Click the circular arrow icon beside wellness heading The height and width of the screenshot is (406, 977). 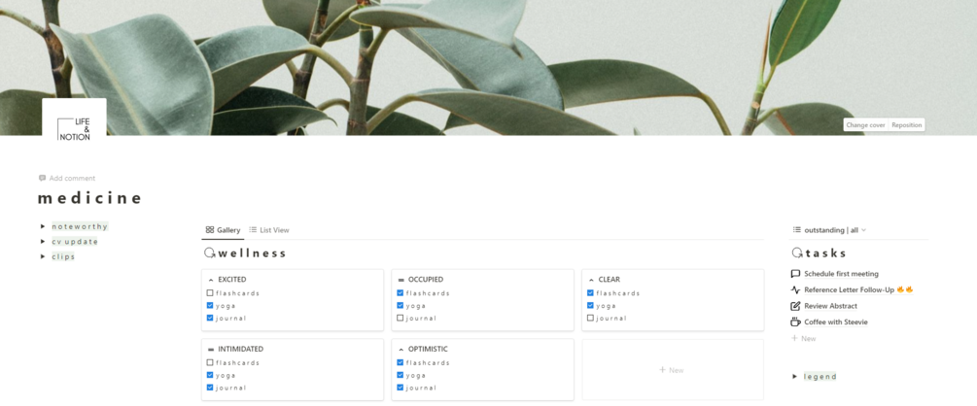tap(210, 253)
